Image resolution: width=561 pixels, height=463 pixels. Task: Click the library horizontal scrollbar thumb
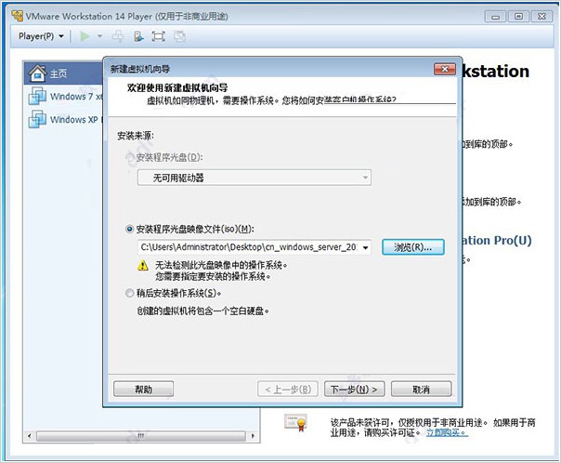coord(141,436)
